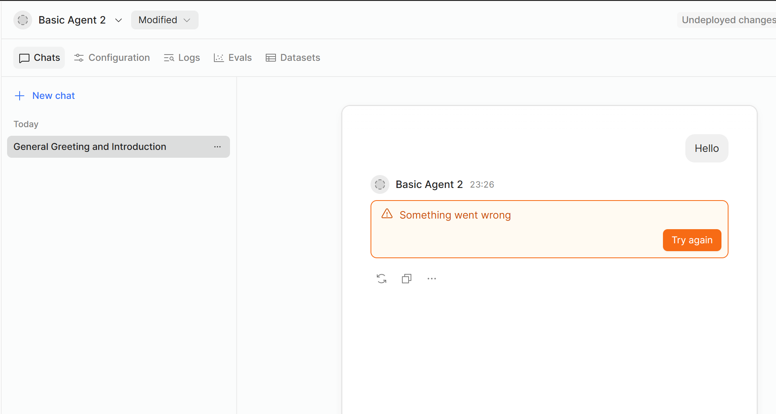Switch to the Configuration tab

(x=112, y=58)
